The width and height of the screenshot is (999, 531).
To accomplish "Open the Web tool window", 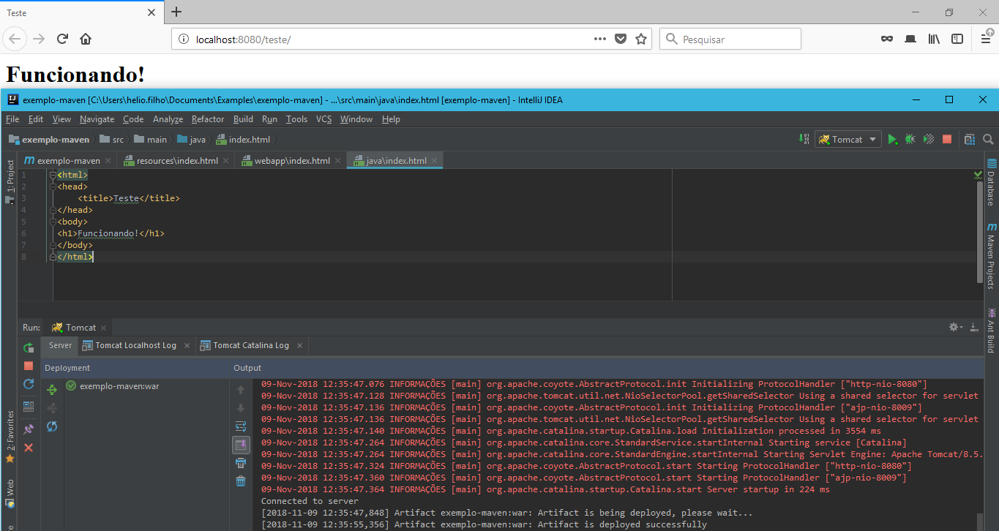I will pyautogui.click(x=10, y=494).
